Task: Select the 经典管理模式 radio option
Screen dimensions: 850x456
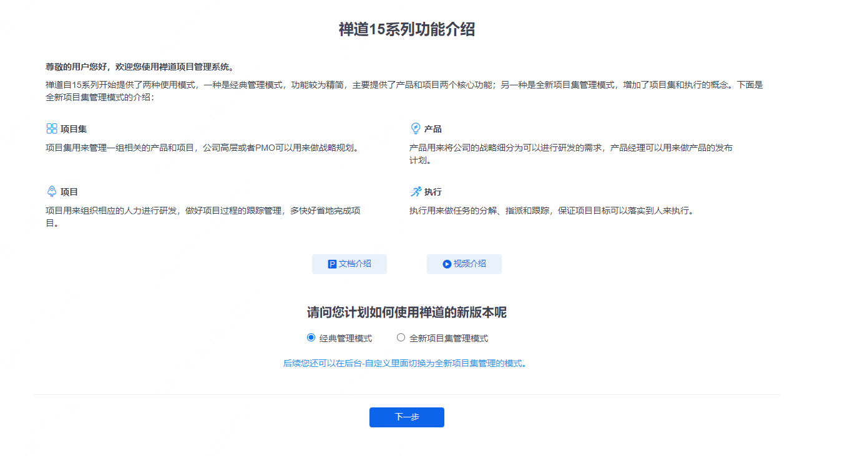Action: tap(311, 338)
